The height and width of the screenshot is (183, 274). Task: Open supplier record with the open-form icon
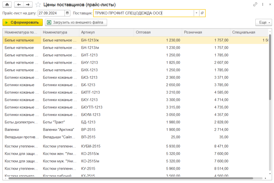202,13
